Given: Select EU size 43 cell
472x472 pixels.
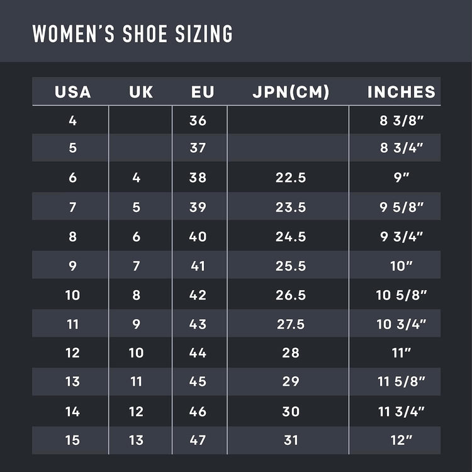Looking at the screenshot, I should pyautogui.click(x=198, y=324).
